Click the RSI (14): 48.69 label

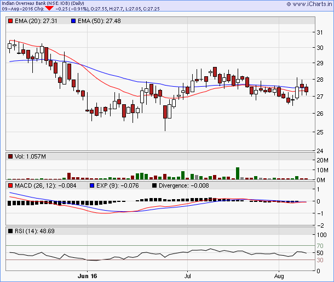click(x=34, y=231)
